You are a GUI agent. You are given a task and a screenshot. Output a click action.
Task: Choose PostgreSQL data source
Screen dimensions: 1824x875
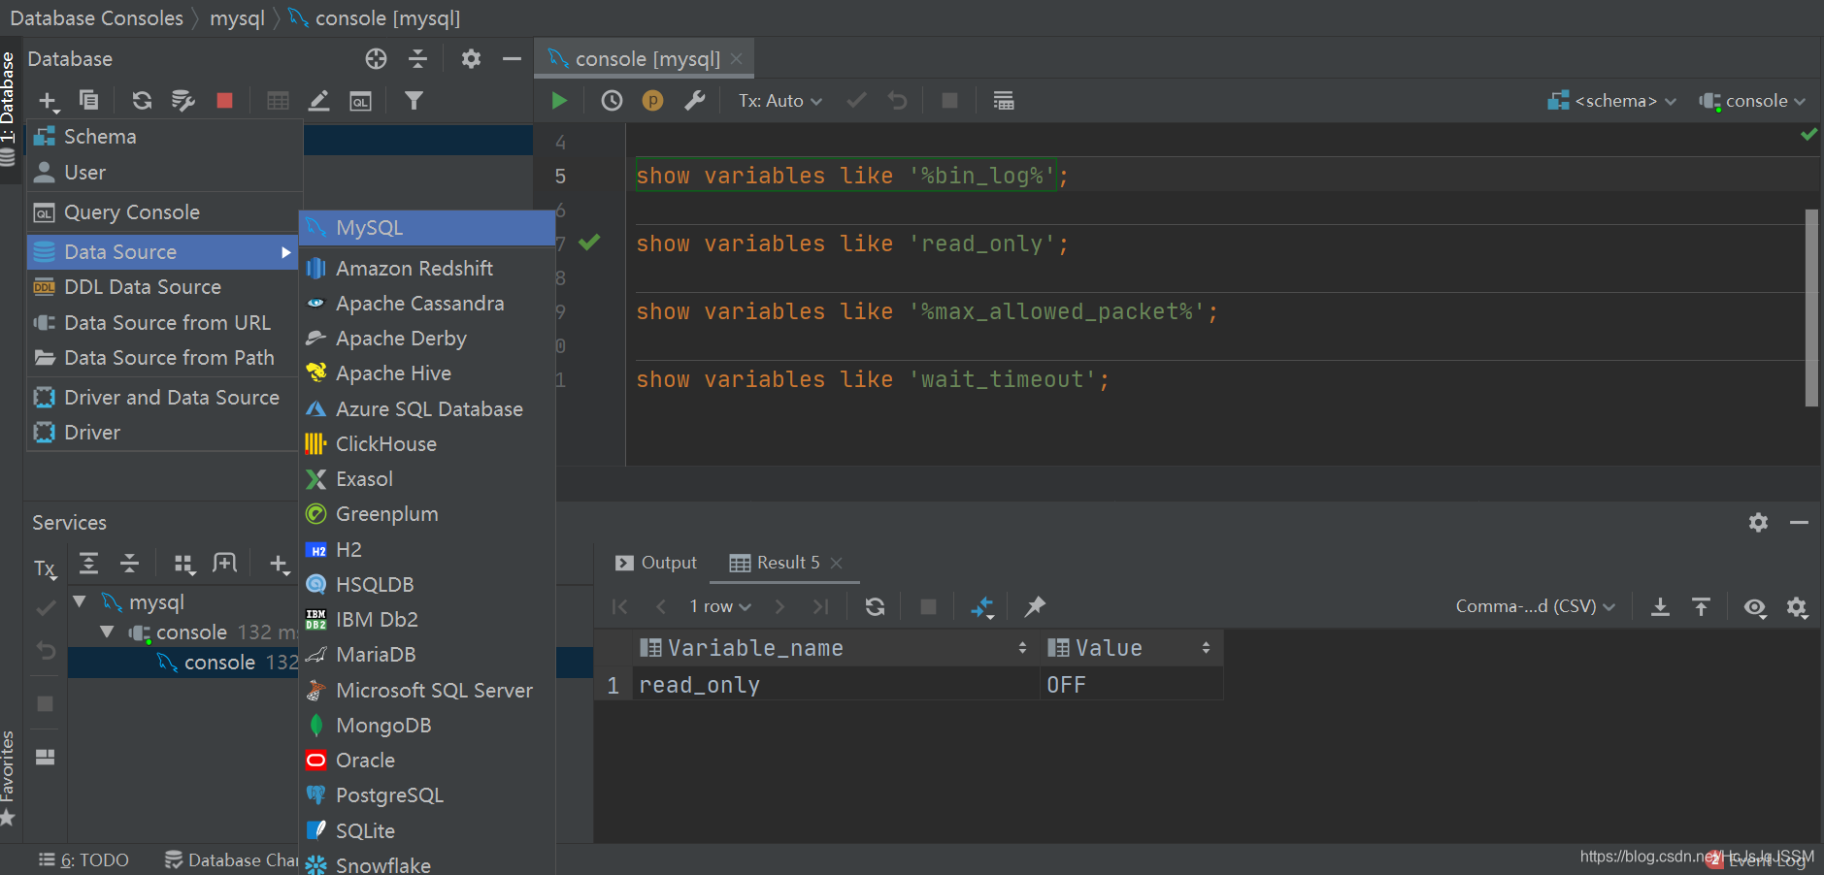click(x=427, y=795)
